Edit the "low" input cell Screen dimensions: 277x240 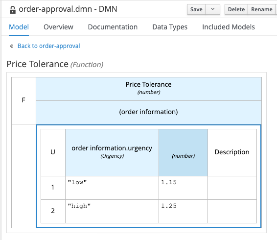112,188
